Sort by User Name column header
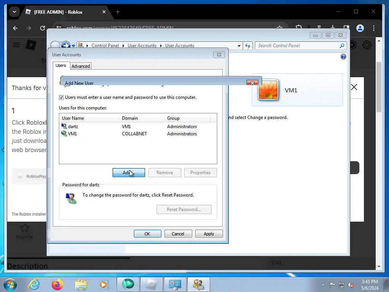Image resolution: width=389 pixels, height=292 pixels. pos(89,118)
